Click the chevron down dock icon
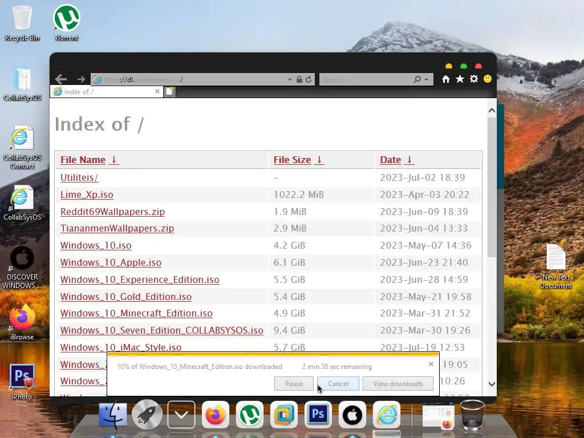This screenshot has width=584, height=438. 181,415
